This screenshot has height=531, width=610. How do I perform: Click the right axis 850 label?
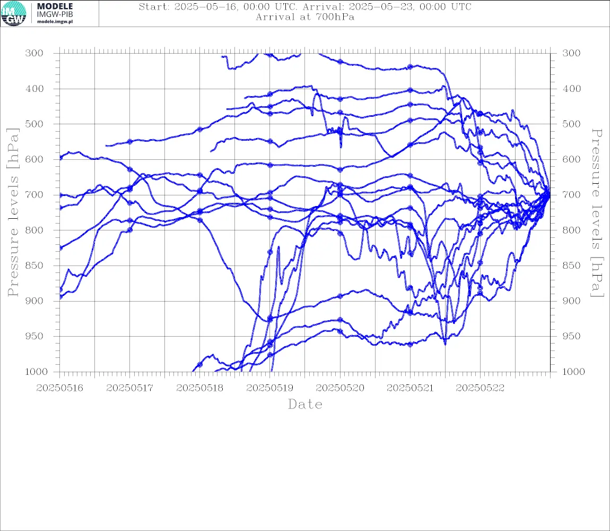(571, 265)
